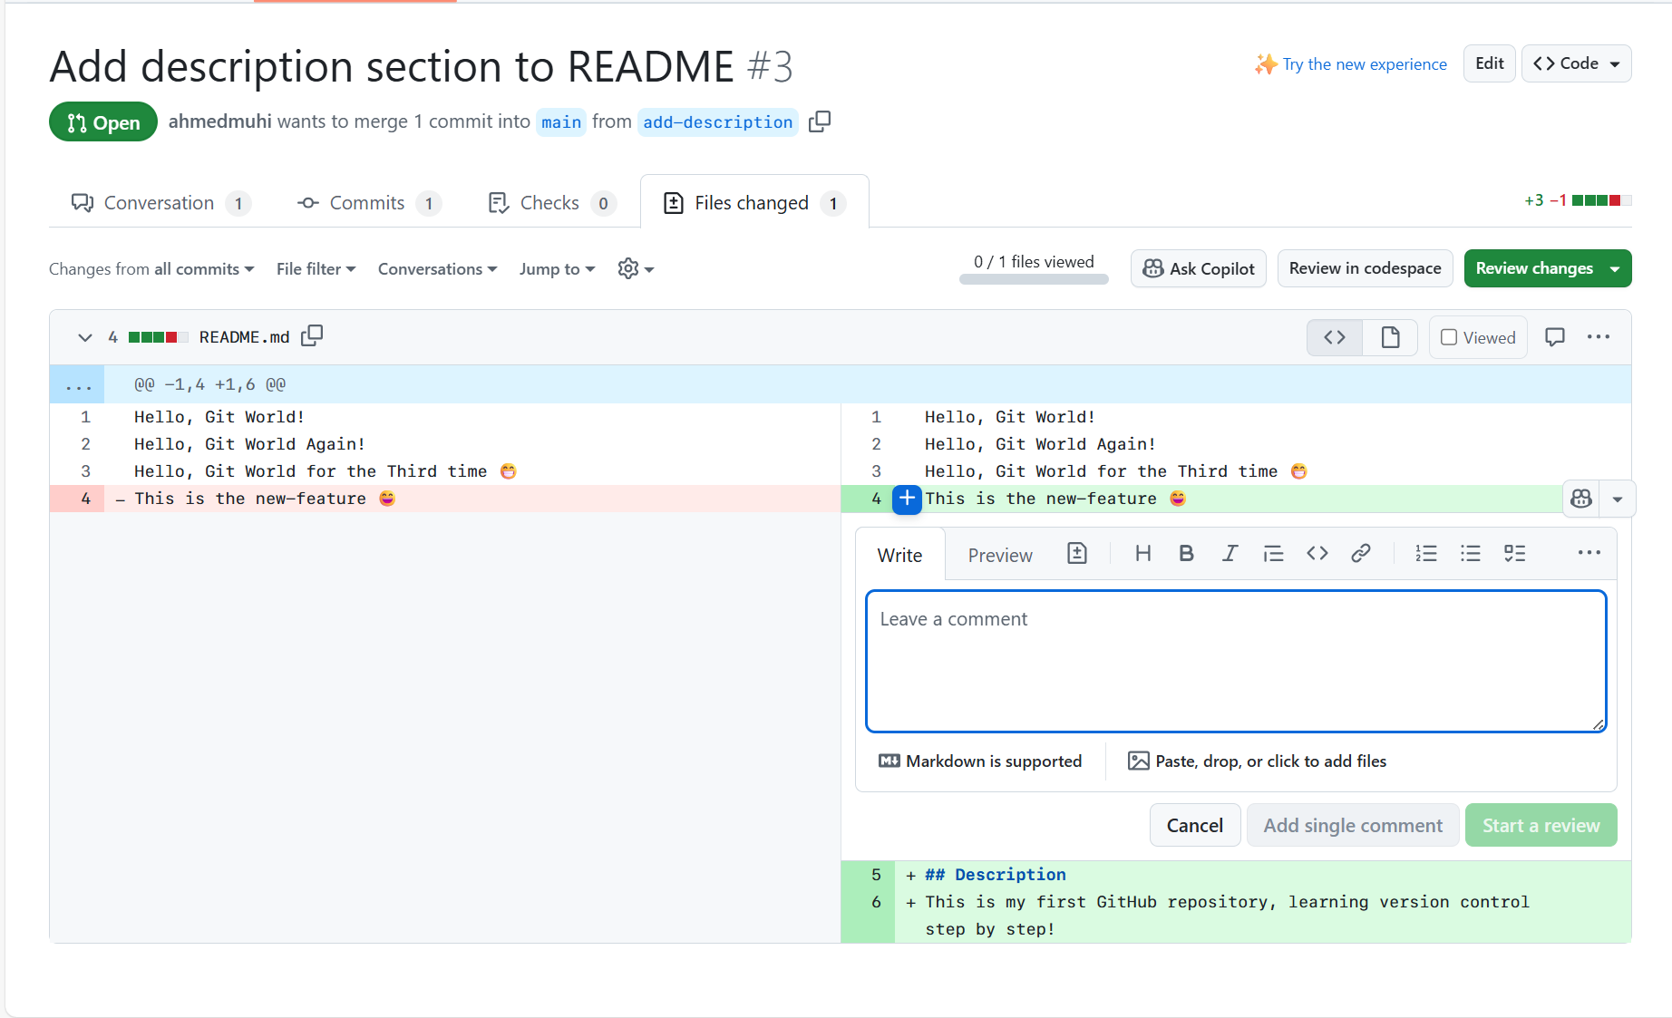Collapse the README.md file diff
This screenshot has height=1018, width=1672.
[x=84, y=337]
